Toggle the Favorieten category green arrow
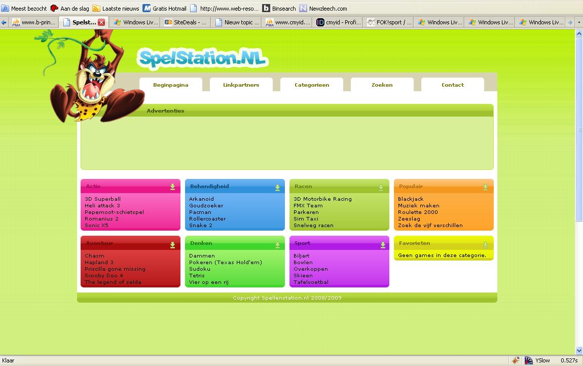 485,244
